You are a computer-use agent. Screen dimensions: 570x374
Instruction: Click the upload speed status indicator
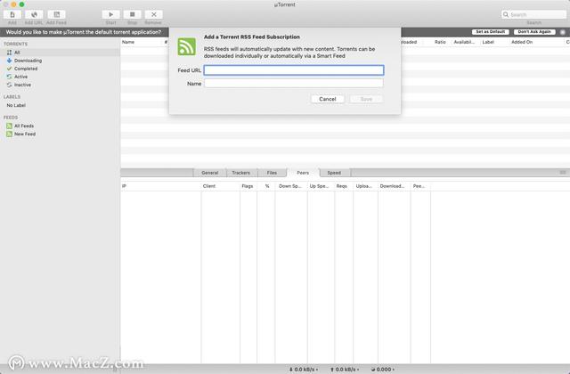click(x=345, y=370)
